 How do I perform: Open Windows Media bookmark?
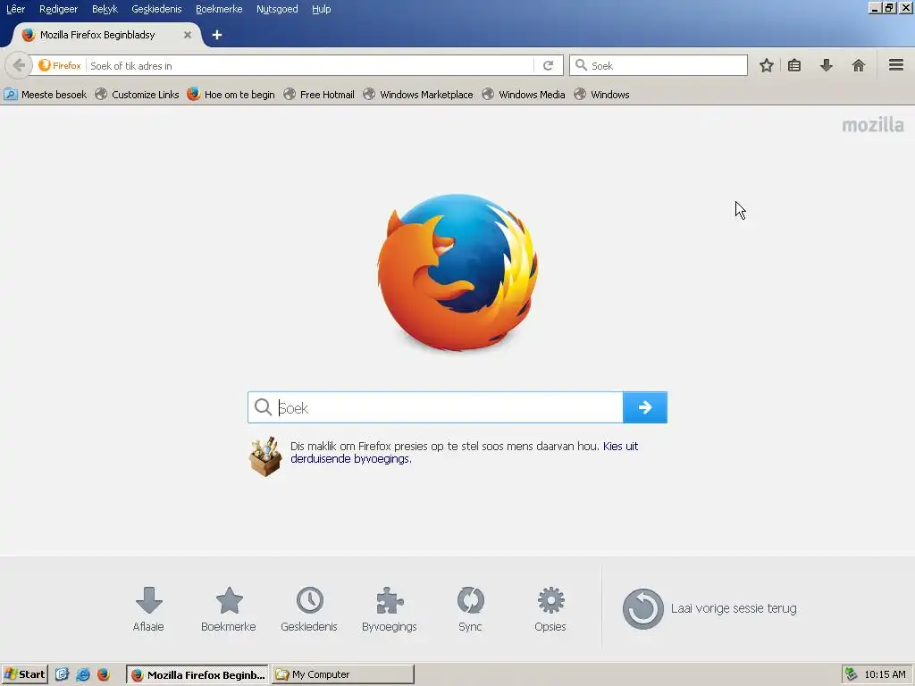point(524,95)
